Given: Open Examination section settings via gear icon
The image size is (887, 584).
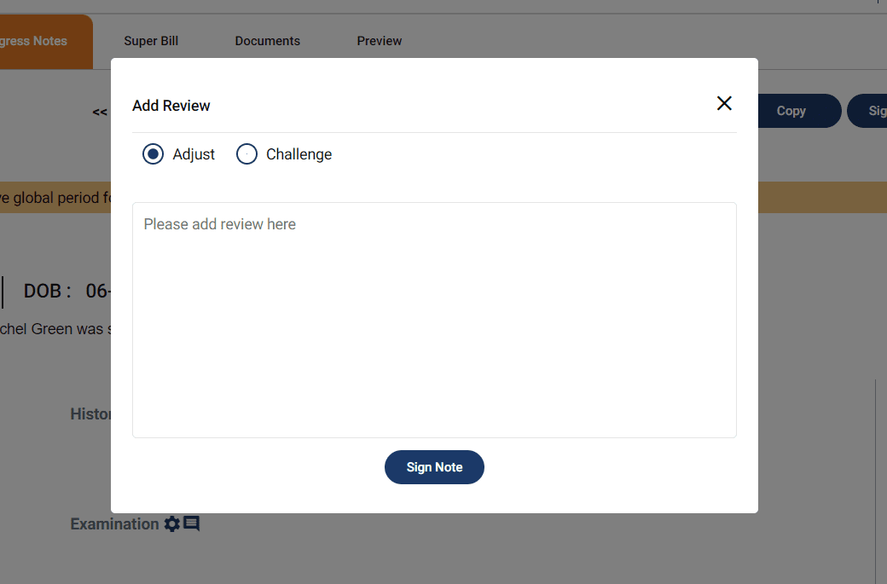Looking at the screenshot, I should [171, 523].
